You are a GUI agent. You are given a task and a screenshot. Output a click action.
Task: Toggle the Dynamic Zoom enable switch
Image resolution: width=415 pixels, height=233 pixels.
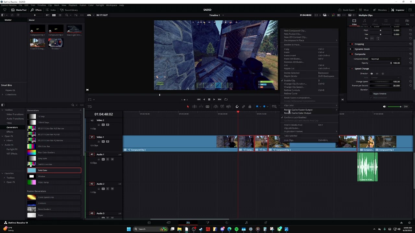click(352, 49)
